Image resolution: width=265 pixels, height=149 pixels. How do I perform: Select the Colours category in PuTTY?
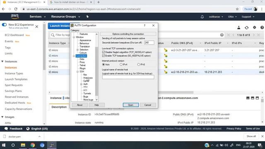pos(83,53)
